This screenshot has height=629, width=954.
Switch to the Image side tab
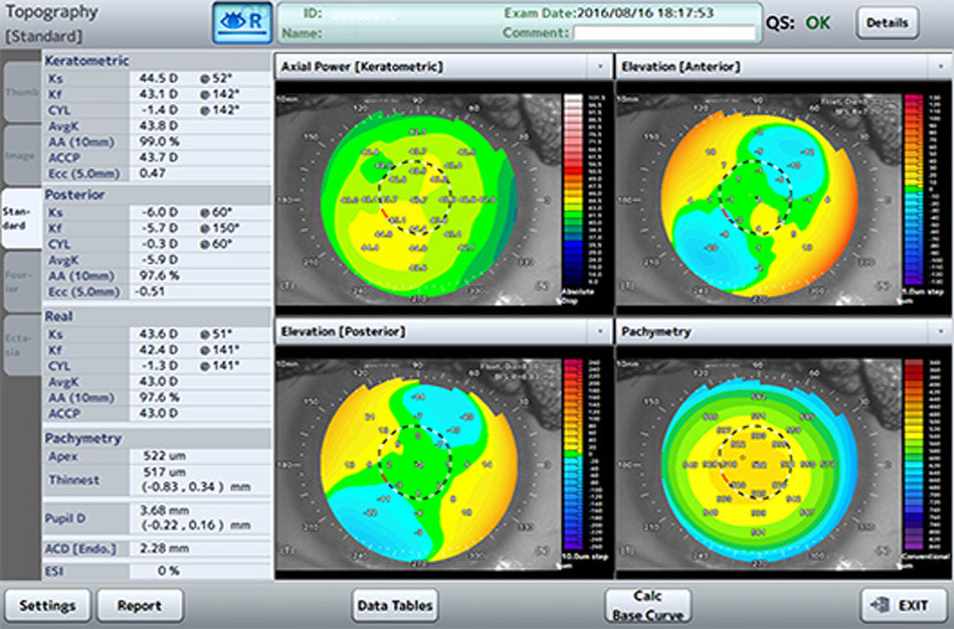[22, 155]
